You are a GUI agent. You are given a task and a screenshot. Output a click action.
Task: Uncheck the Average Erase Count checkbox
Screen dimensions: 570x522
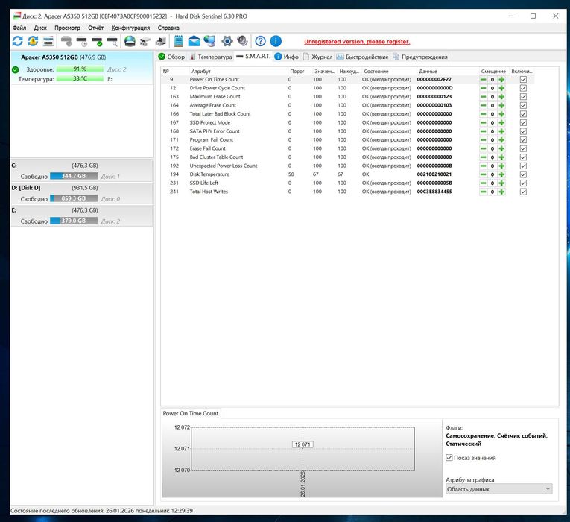(523, 105)
